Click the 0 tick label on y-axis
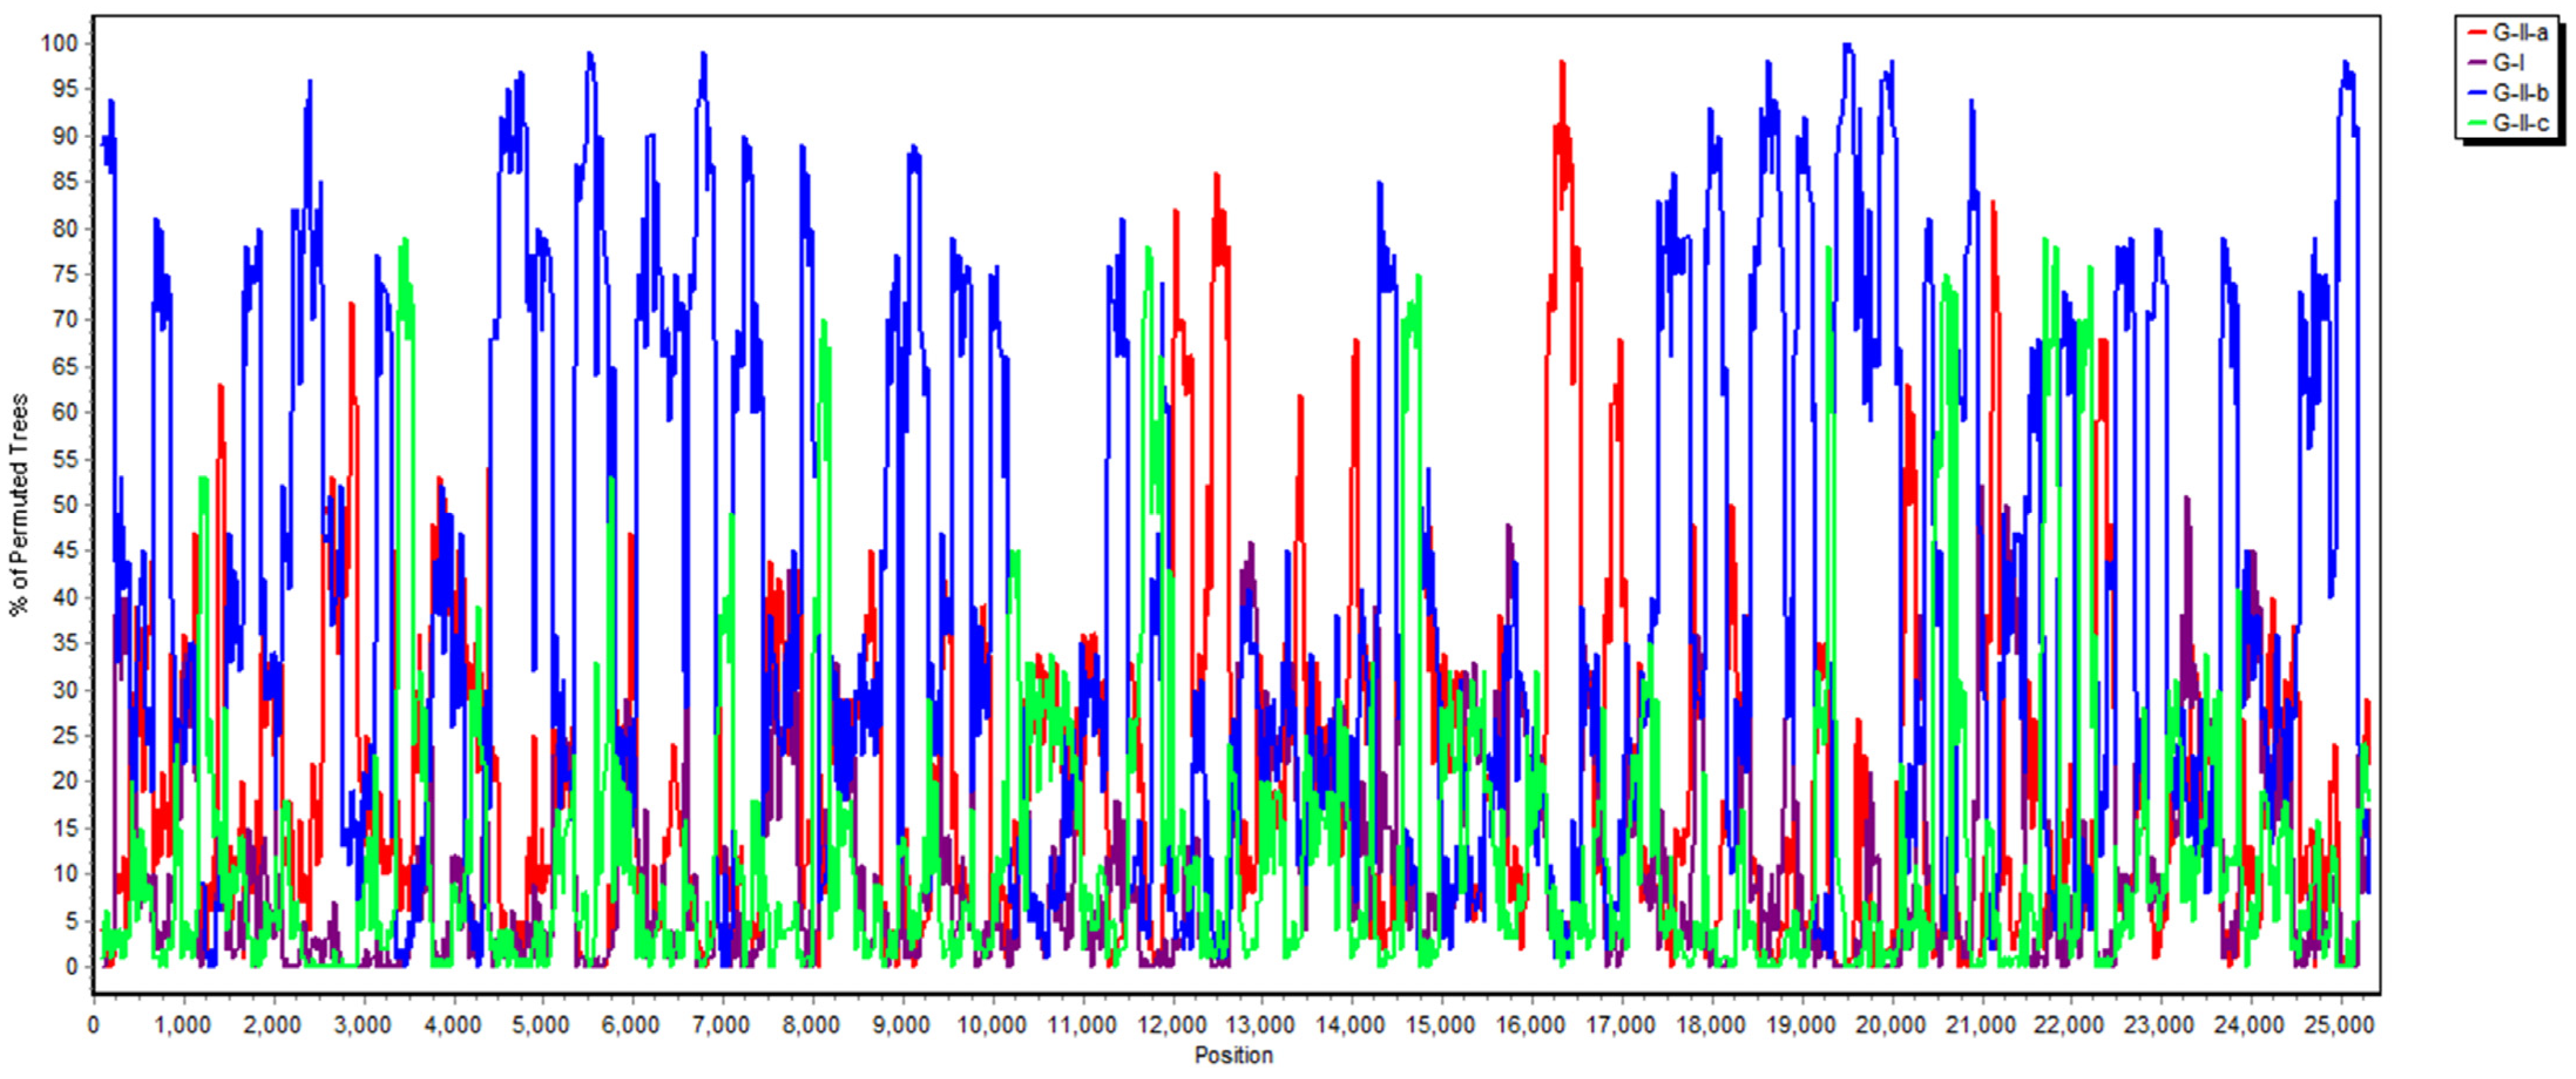This screenshot has width=2576, height=1079. click(71, 966)
